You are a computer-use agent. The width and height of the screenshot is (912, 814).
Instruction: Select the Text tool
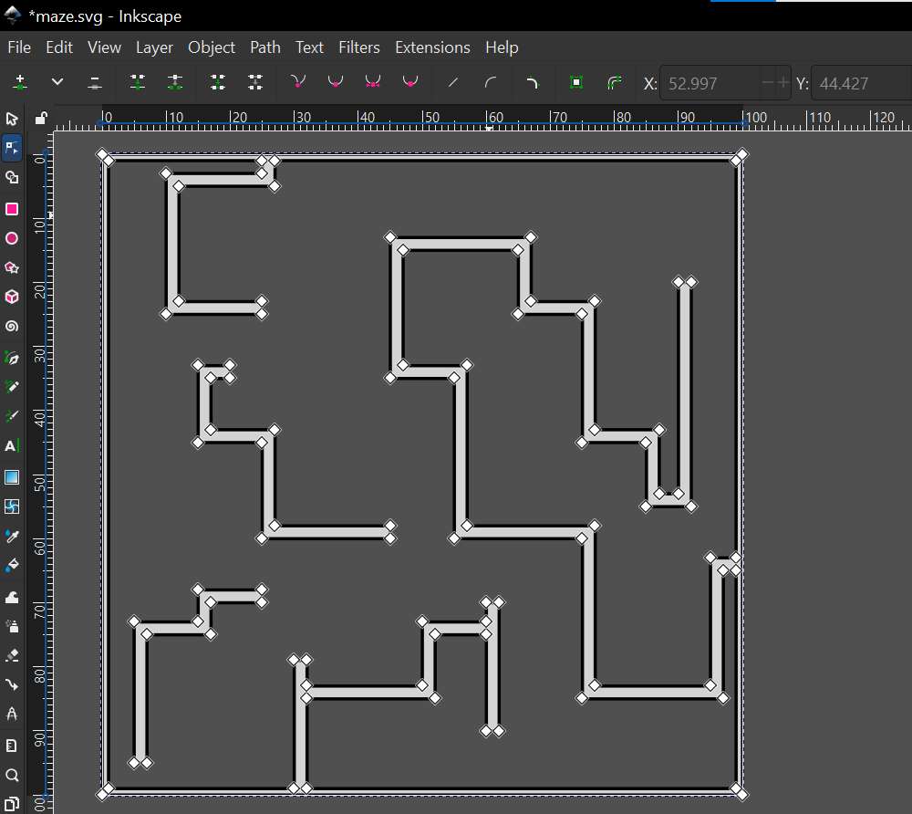point(12,445)
